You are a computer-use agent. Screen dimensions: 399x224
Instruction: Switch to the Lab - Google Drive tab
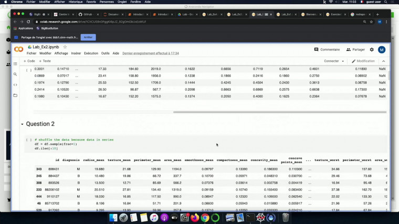coord(187,15)
